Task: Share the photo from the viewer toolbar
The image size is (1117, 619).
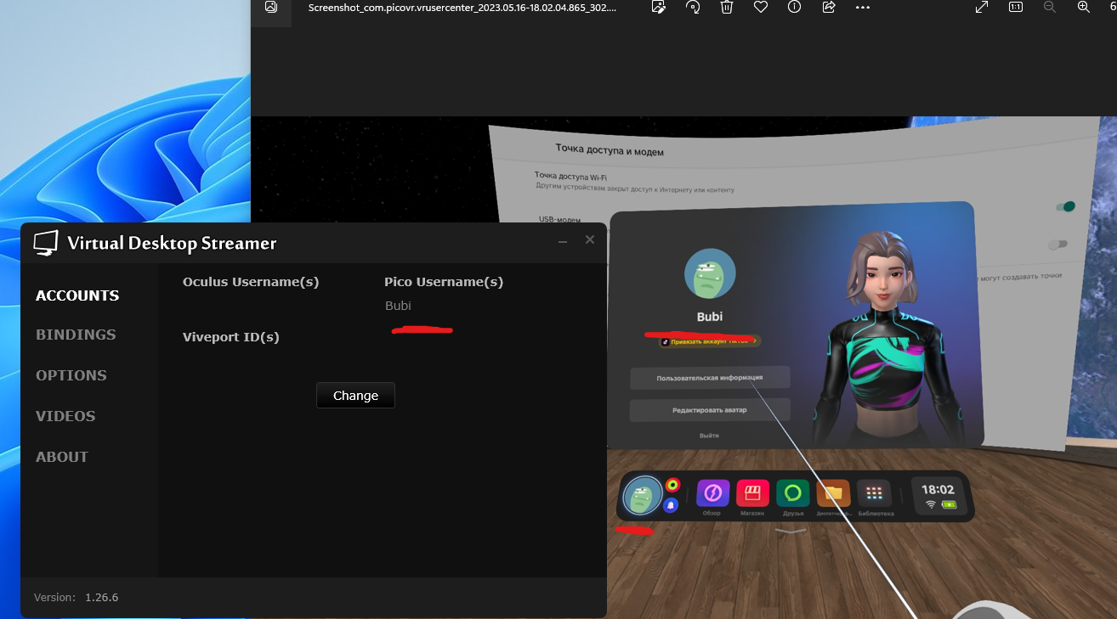Action: 829,7
